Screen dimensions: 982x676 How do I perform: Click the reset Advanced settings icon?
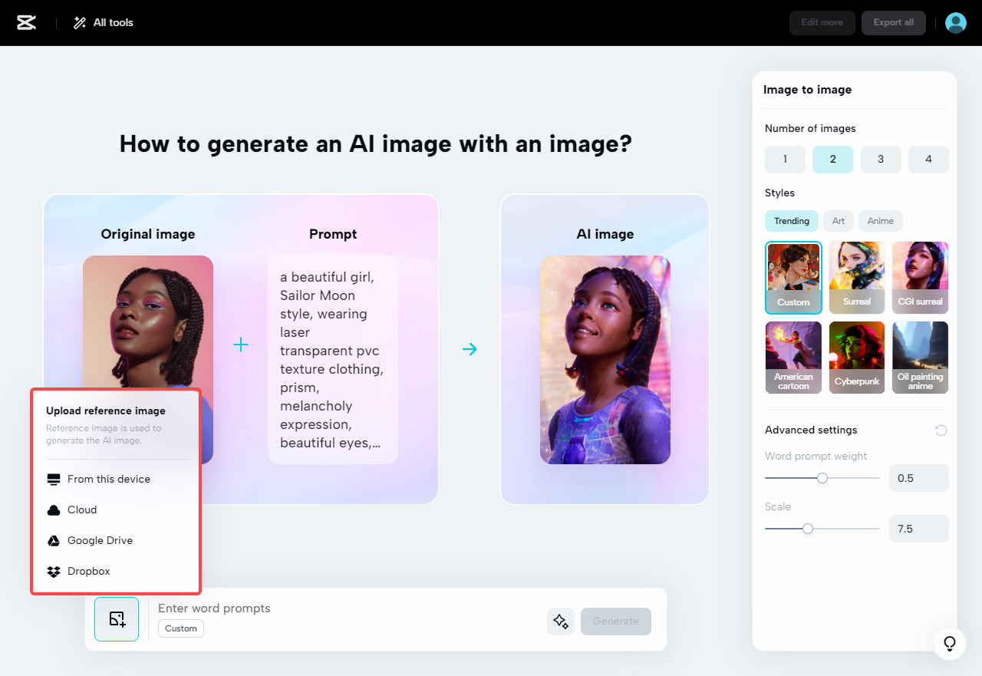pos(941,430)
